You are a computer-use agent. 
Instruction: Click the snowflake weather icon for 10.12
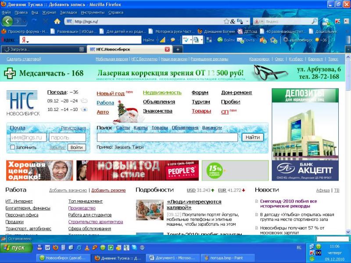pyautogui.click(x=84, y=110)
